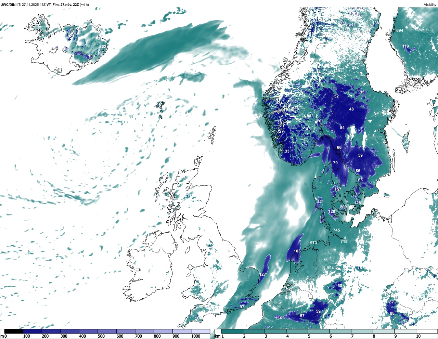Click the 'km 1' label on kilometre scale
Screen dimensions: 438x339
click(220, 336)
